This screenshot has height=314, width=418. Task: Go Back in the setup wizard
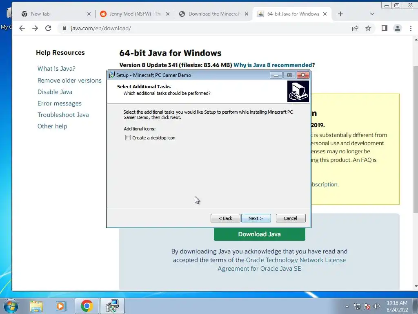coord(225,218)
